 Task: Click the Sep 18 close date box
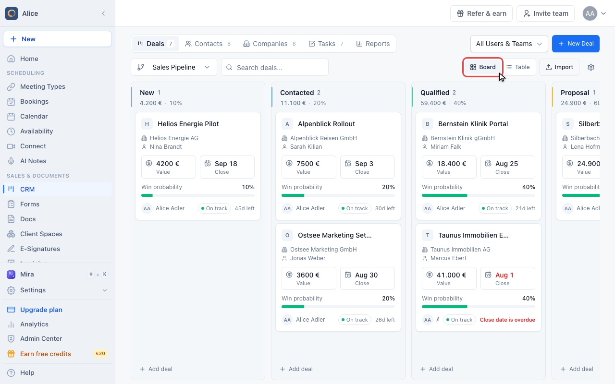click(x=227, y=167)
